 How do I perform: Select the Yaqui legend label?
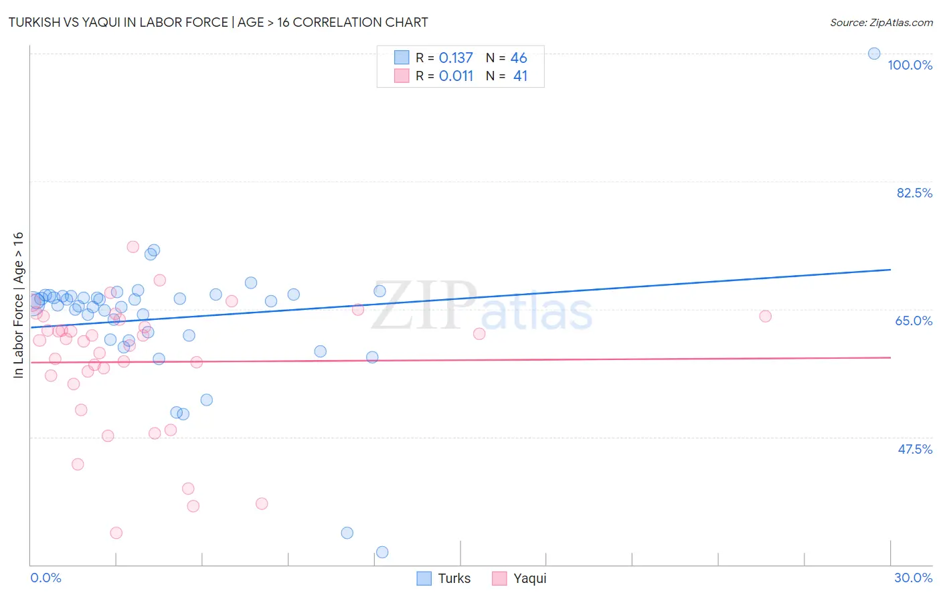click(530, 578)
